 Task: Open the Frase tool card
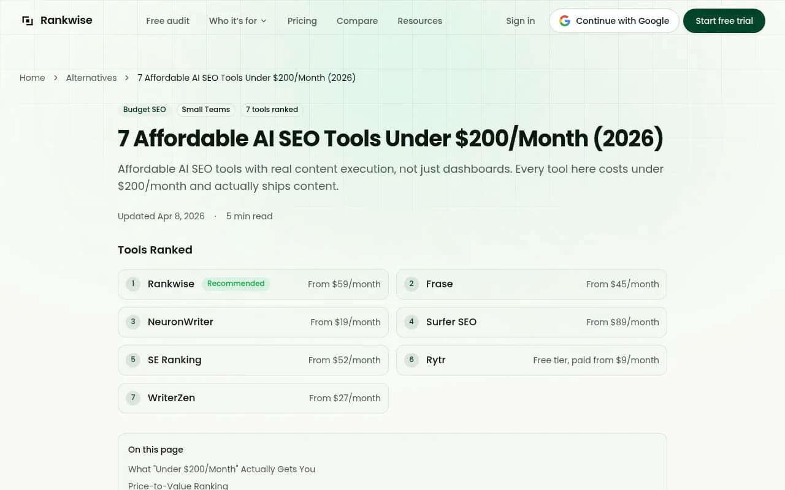[x=532, y=284]
